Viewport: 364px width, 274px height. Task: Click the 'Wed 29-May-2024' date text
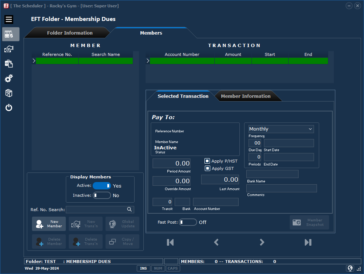tap(42, 268)
